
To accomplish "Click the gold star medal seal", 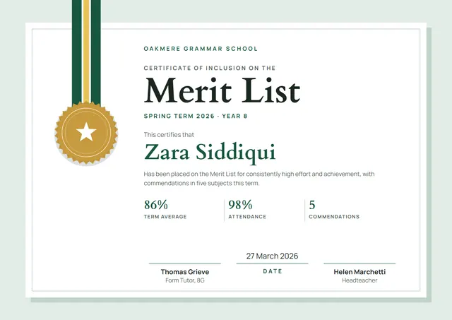I will click(86, 133).
